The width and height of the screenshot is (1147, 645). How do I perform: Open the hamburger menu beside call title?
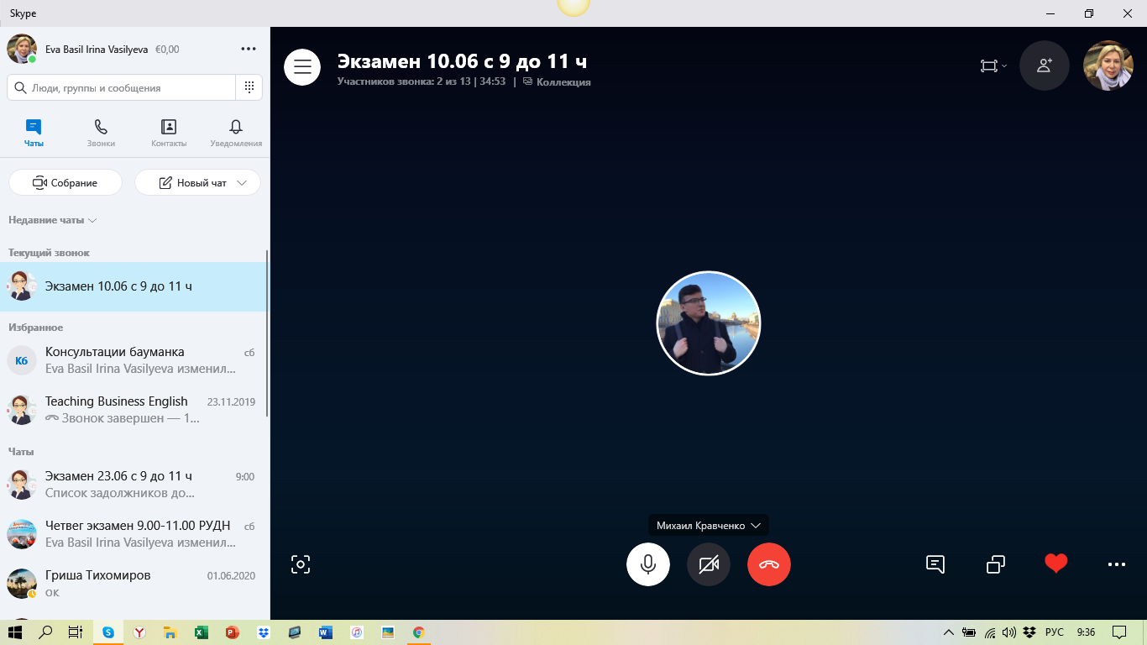point(302,67)
